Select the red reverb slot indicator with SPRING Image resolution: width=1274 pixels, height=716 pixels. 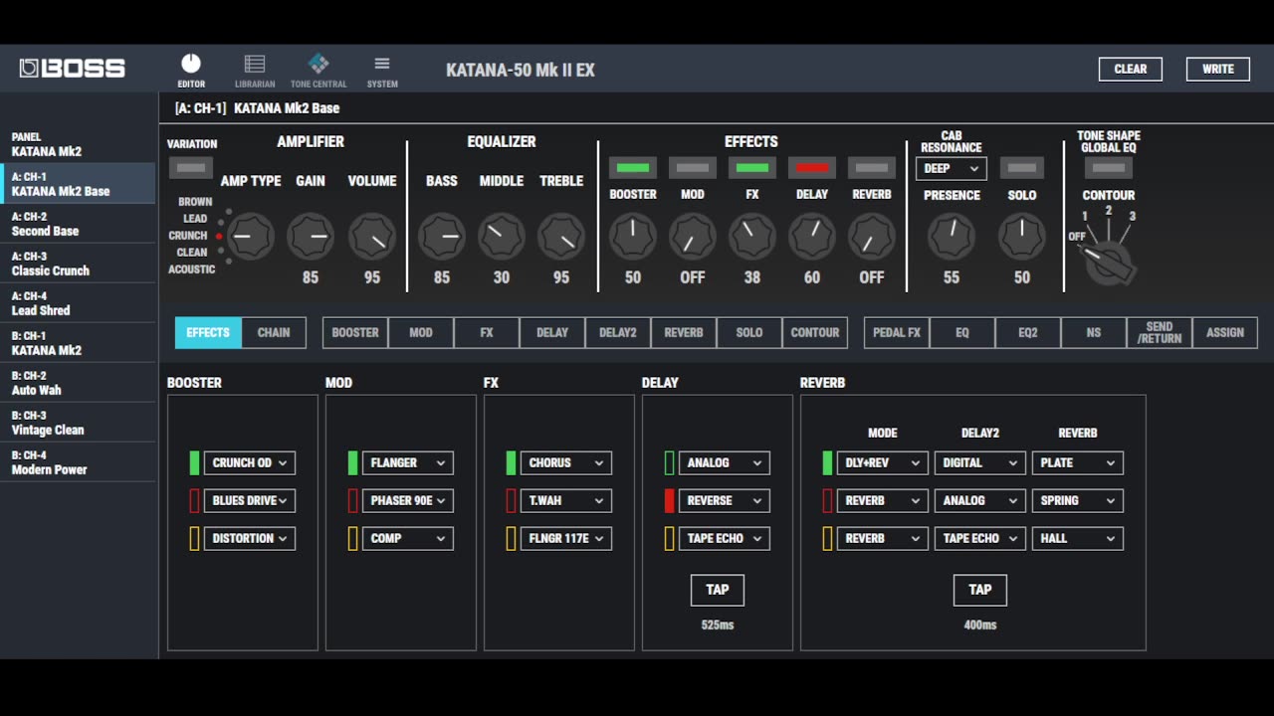(828, 500)
